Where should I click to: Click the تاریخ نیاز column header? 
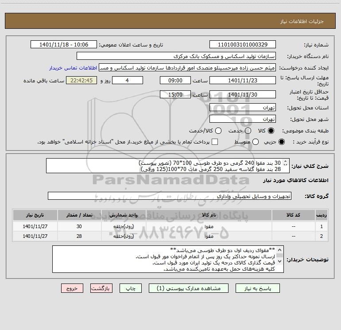click(x=35, y=215)
